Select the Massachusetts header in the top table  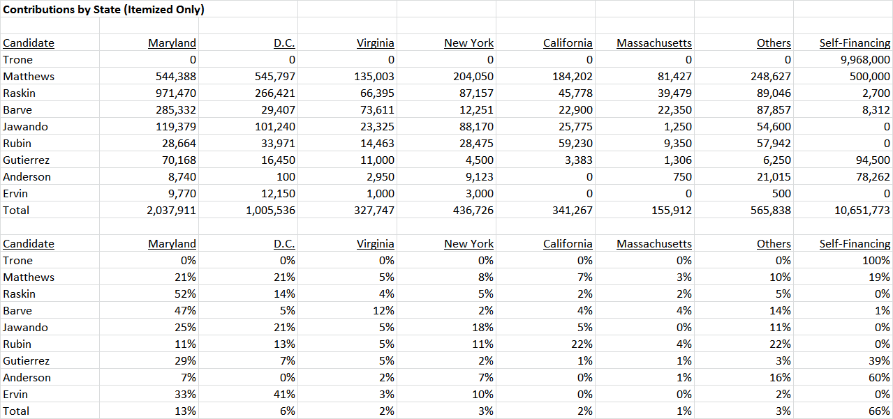point(654,43)
